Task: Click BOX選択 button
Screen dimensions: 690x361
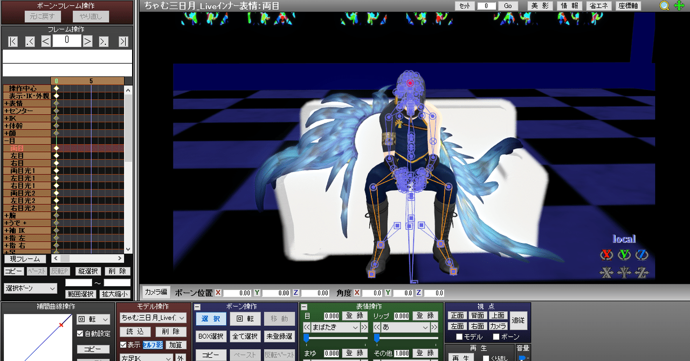Action: 211,336
